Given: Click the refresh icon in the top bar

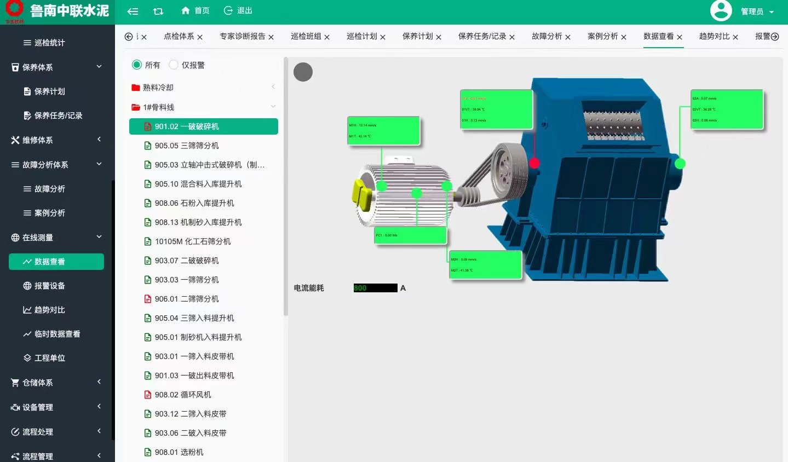Looking at the screenshot, I should point(158,10).
